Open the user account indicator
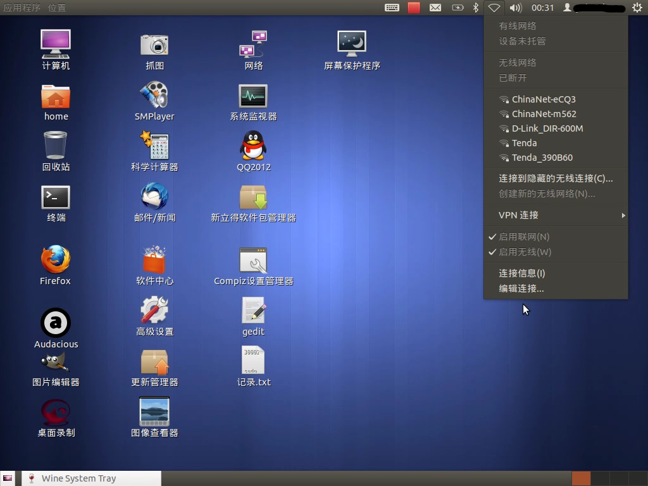648x486 pixels. click(x=594, y=8)
